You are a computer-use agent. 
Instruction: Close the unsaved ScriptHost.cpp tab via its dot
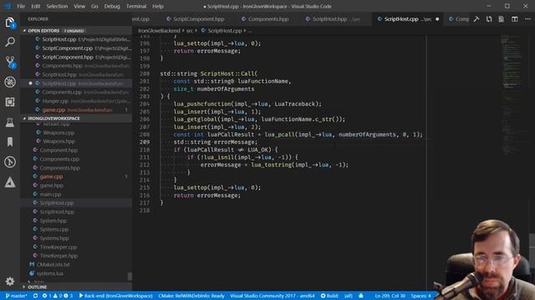(x=437, y=19)
